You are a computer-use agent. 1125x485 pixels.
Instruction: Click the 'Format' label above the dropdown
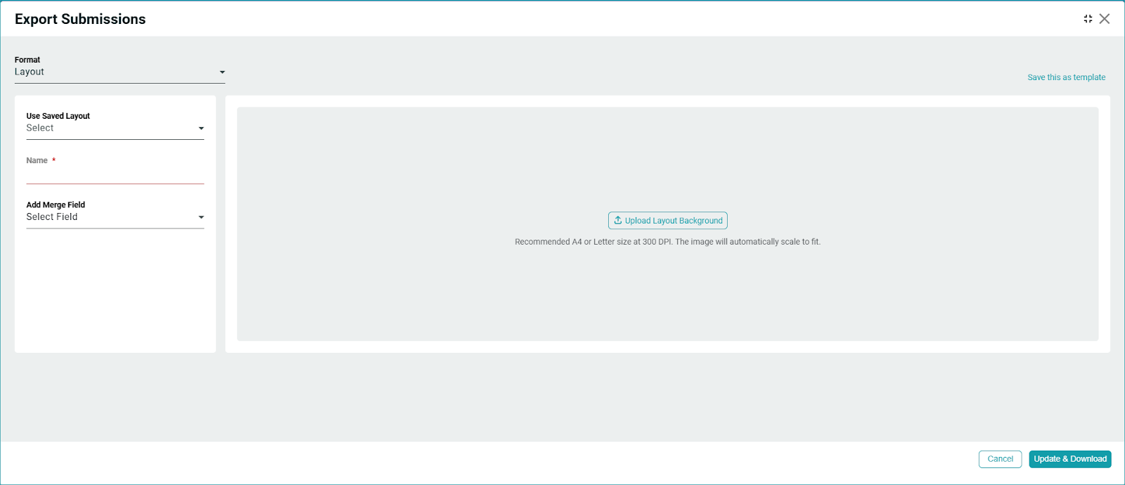pos(27,60)
